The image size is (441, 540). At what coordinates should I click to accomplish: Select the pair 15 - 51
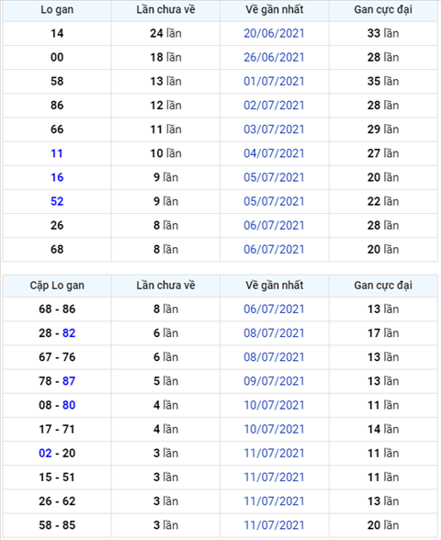tap(57, 478)
